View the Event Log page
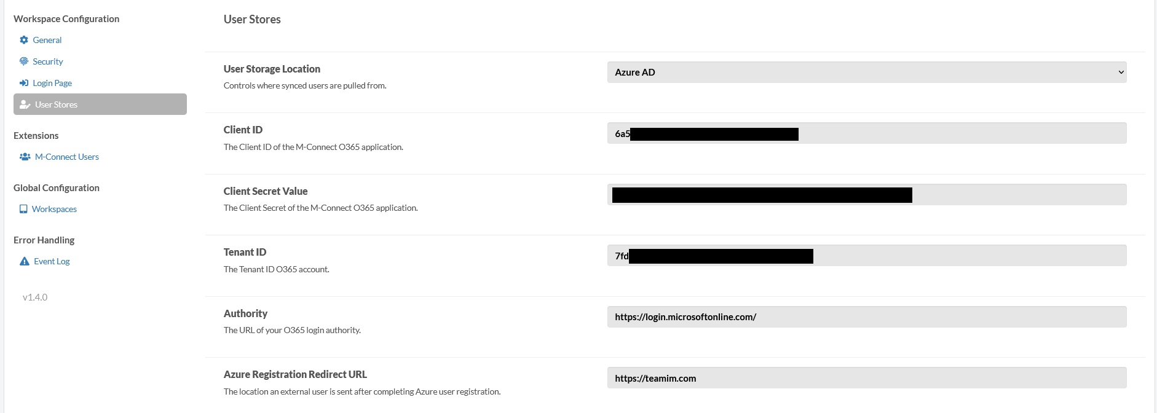This screenshot has width=1157, height=413. (52, 261)
